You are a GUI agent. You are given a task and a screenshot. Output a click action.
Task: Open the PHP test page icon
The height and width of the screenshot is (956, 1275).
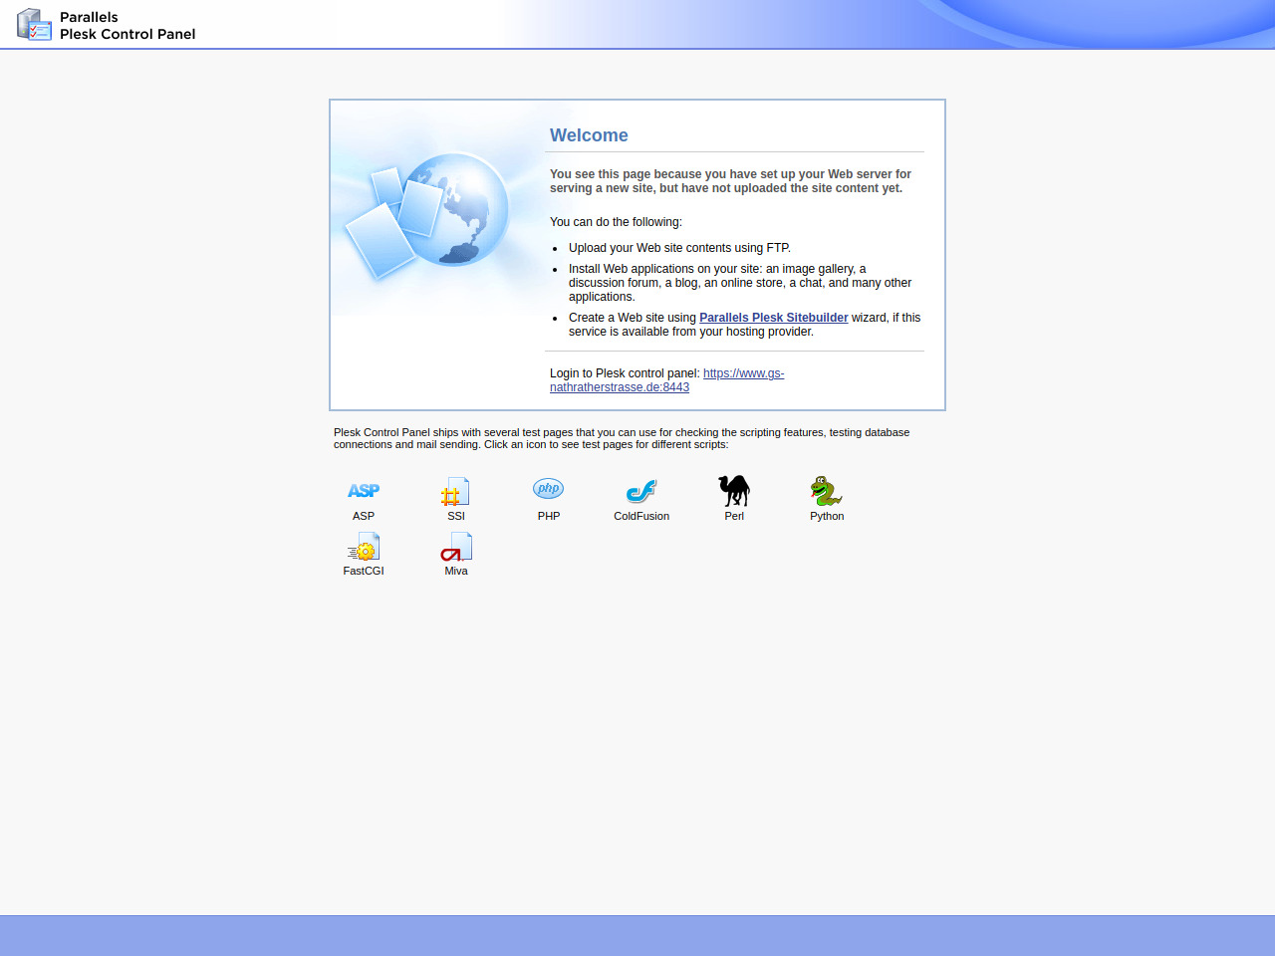coord(548,489)
